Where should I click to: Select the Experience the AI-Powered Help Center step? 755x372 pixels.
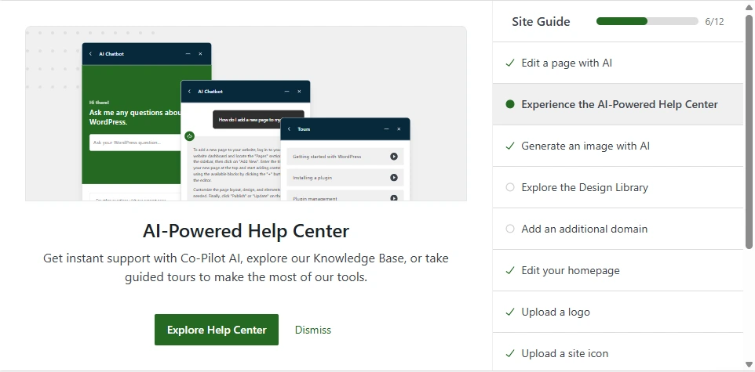pyautogui.click(x=619, y=104)
